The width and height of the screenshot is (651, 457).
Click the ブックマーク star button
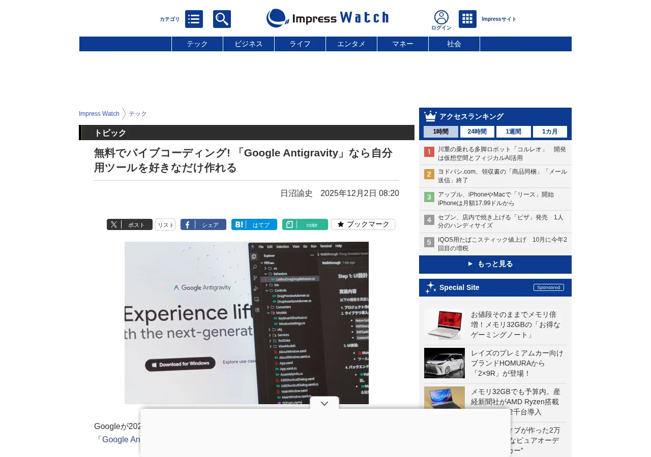tap(363, 224)
